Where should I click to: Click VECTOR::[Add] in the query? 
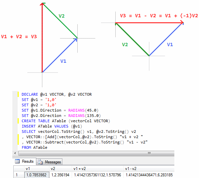click(41, 137)
